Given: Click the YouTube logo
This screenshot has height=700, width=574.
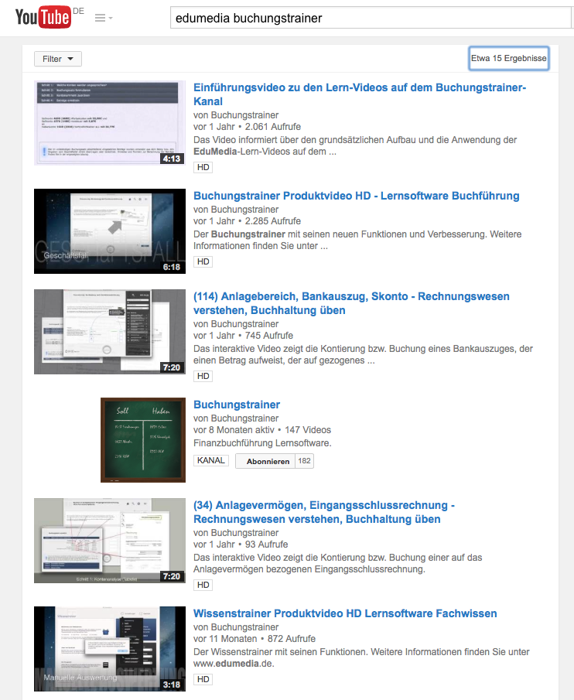Looking at the screenshot, I should click(x=43, y=17).
